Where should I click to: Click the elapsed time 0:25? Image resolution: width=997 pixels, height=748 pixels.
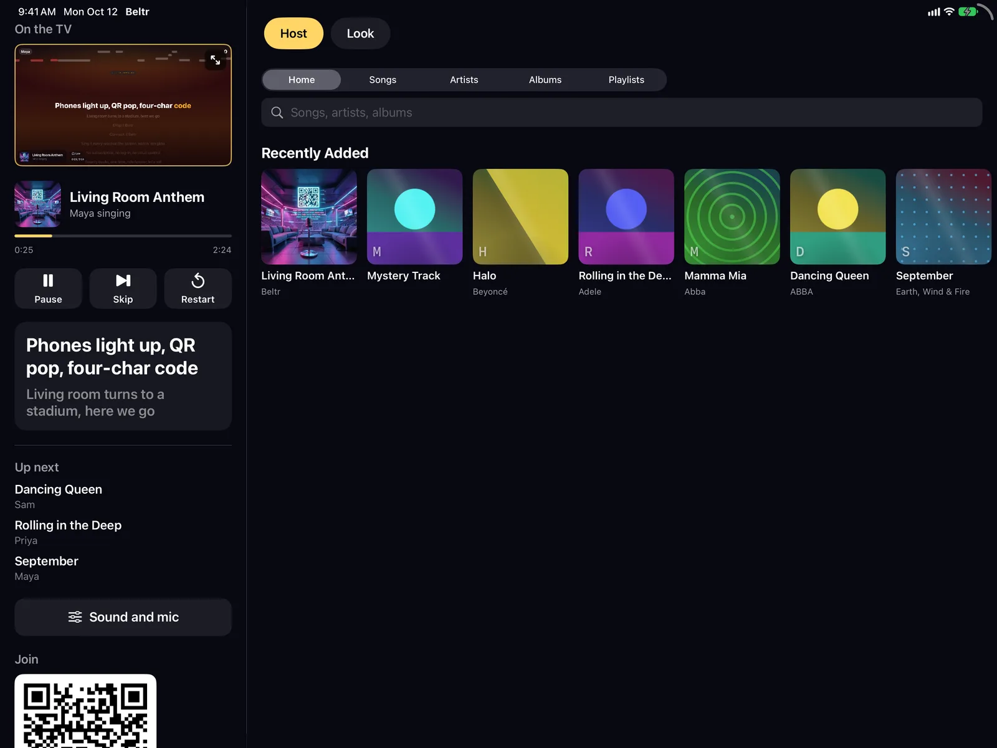[24, 250]
